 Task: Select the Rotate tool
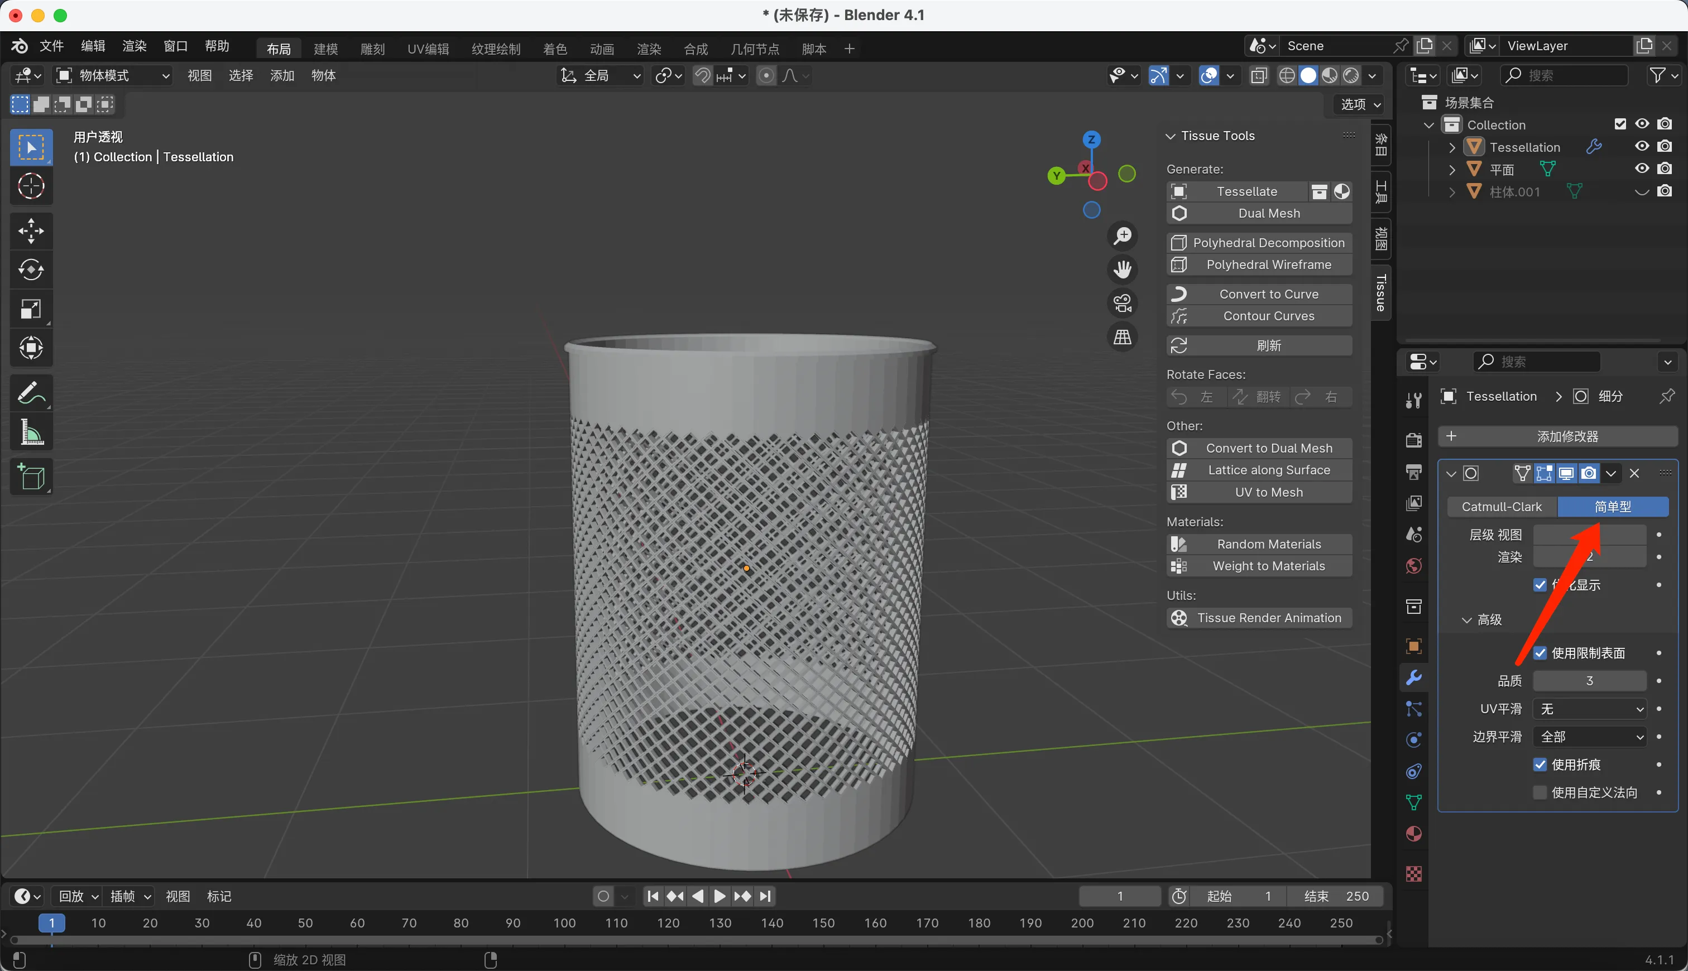pyautogui.click(x=31, y=270)
